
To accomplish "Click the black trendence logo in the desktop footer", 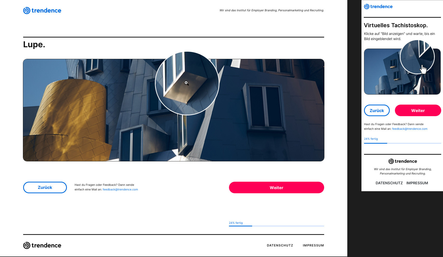I will [42, 245].
